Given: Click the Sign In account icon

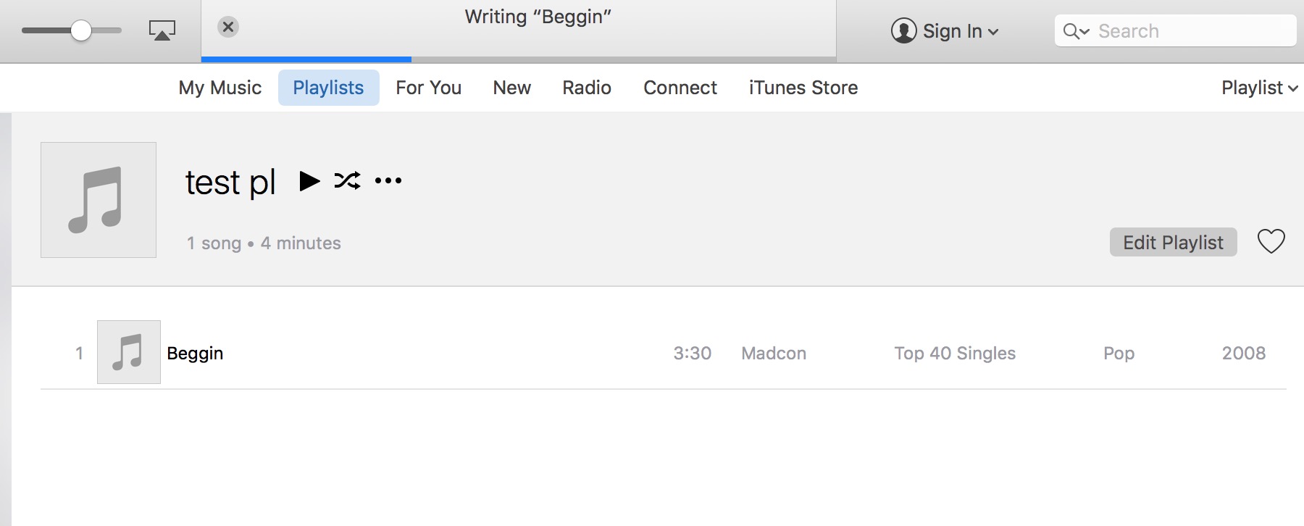Looking at the screenshot, I should pos(903,30).
